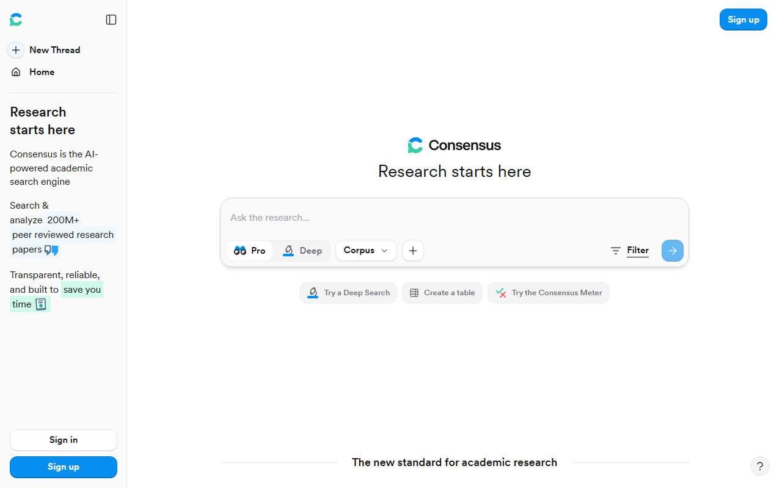
Task: Open Home via the house icon
Action: coord(16,72)
